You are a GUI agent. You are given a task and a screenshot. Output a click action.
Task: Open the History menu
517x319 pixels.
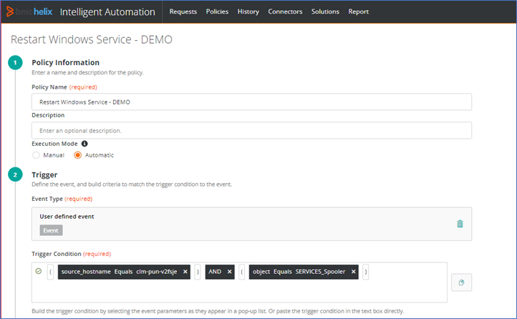pos(248,11)
